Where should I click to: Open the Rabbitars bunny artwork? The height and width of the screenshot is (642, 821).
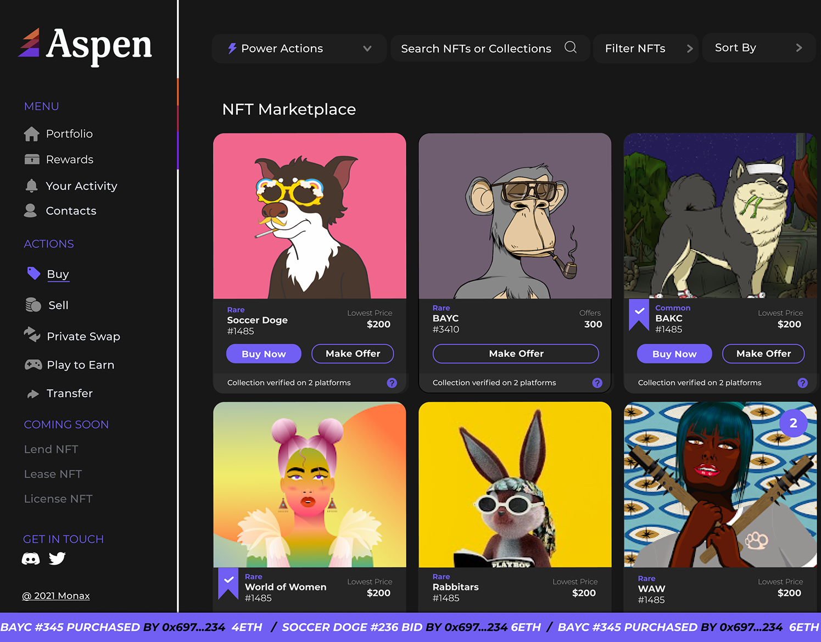(x=515, y=484)
